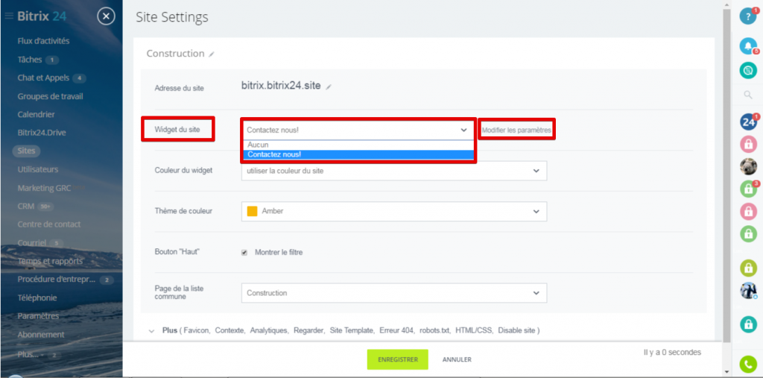This screenshot has width=763, height=378.
Task: Open robots.txt settings link
Action: [x=434, y=330]
